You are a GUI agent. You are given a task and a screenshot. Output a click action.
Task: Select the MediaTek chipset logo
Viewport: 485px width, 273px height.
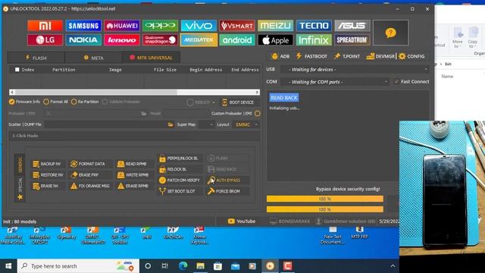pyautogui.click(x=199, y=40)
